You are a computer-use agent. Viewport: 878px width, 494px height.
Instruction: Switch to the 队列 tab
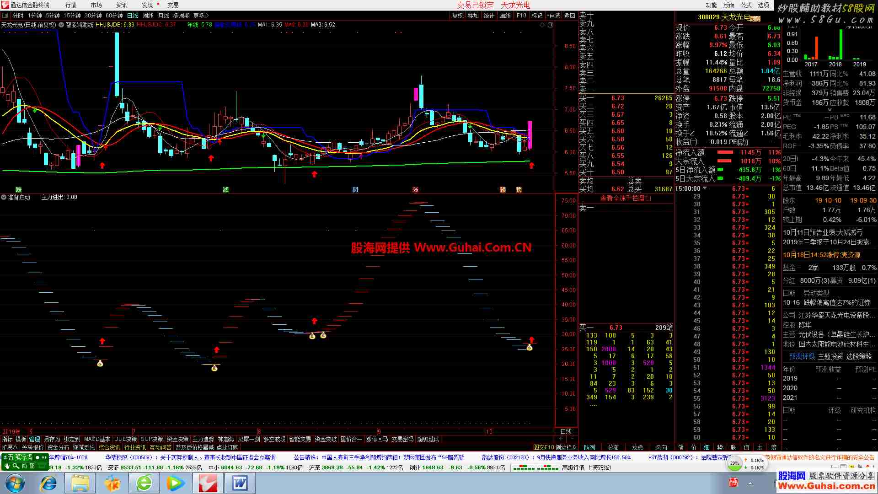coord(590,447)
